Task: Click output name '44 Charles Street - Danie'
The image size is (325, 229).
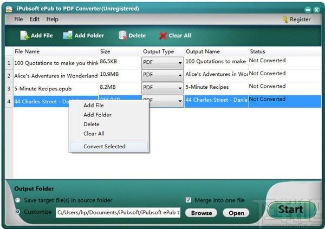Action: (x=216, y=100)
